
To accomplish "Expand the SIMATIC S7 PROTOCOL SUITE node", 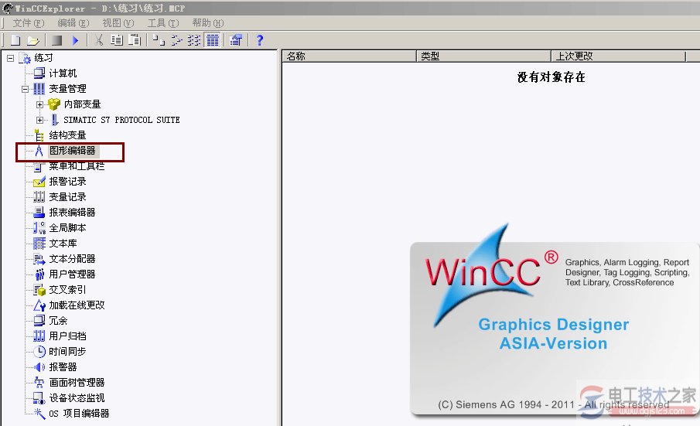I will click(x=39, y=120).
